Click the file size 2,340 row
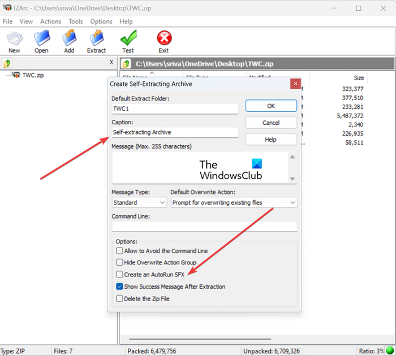This screenshot has height=356, width=396. coord(356,125)
